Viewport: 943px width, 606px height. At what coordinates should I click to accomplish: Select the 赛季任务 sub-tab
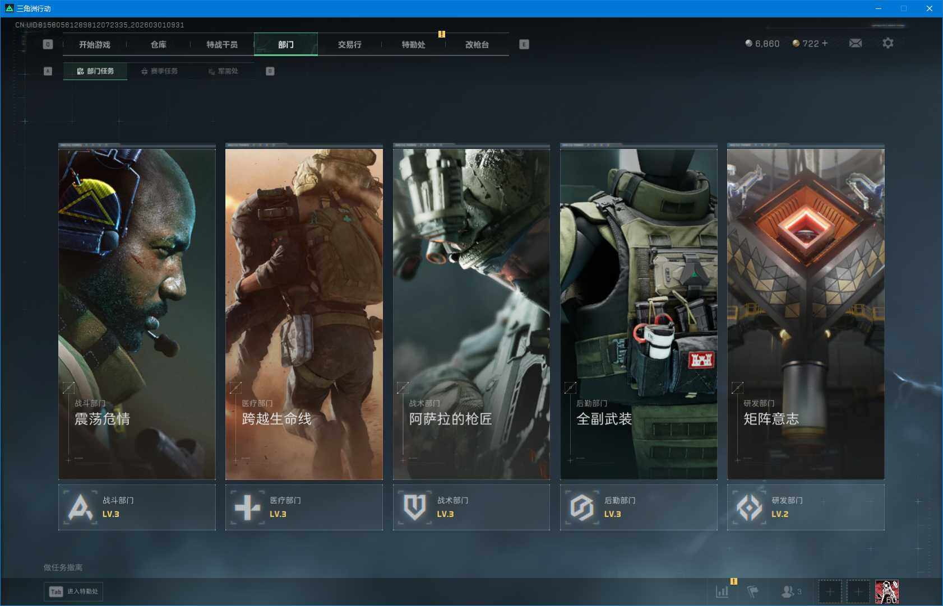click(x=159, y=71)
